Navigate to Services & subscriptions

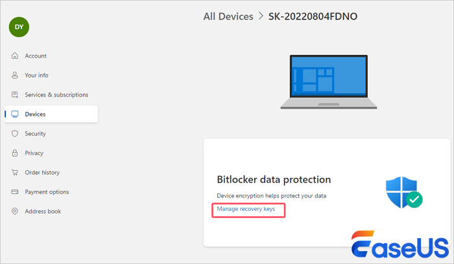coord(56,95)
